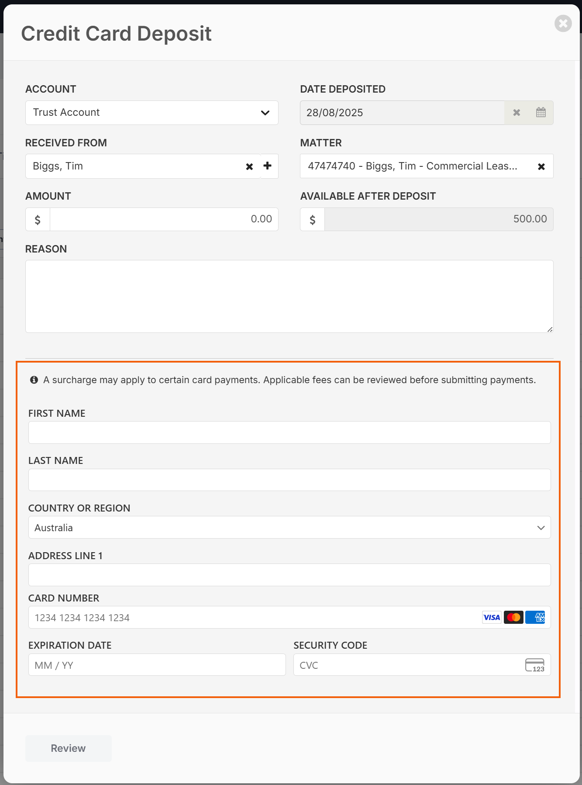Click the CVC card hint icon
Viewport: 582px width, 785px height.
click(x=534, y=665)
